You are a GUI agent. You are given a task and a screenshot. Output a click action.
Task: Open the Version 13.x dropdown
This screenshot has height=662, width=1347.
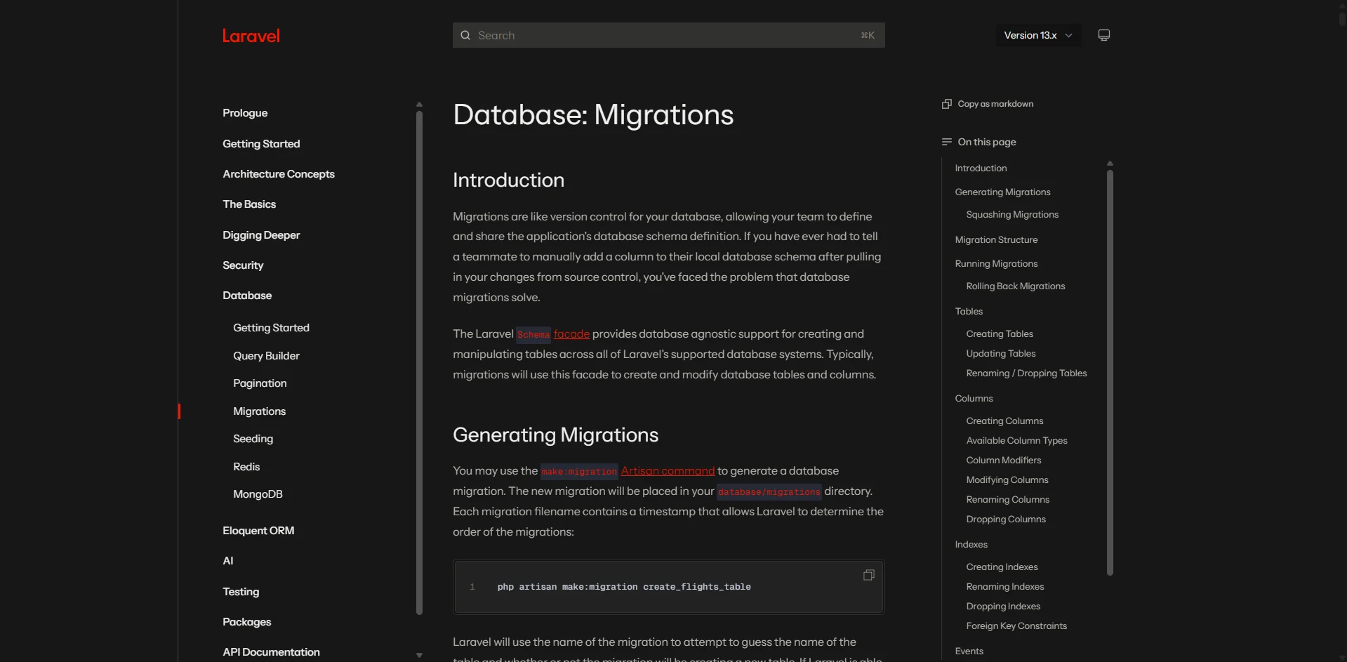point(1038,35)
